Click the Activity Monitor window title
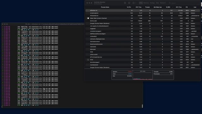This screenshot has width=202, height=114. pyautogui.click(x=100, y=2)
